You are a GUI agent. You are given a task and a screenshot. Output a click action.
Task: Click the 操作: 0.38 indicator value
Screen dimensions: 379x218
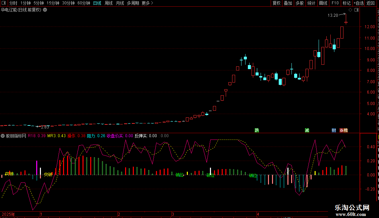[76, 136]
